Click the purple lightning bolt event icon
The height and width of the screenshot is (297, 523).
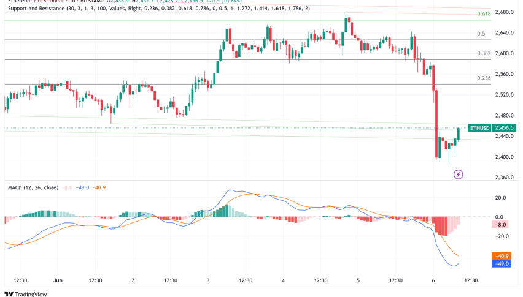[459, 175]
